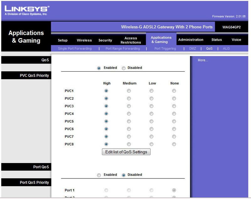The image size is (251, 199).
Task: Set PVC6 priority to Medium
Action: [x=129, y=129]
